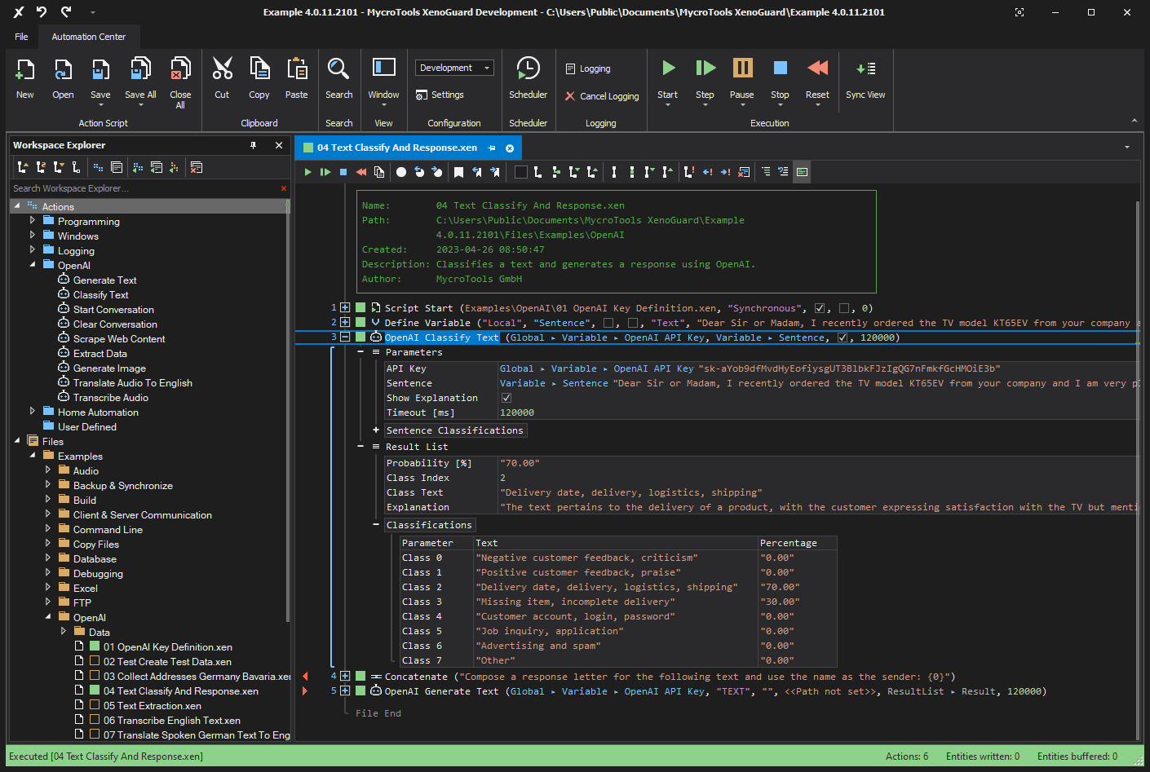Toggle checked box after "Synchronous" on line 1
The height and width of the screenshot is (772, 1150).
tap(820, 308)
